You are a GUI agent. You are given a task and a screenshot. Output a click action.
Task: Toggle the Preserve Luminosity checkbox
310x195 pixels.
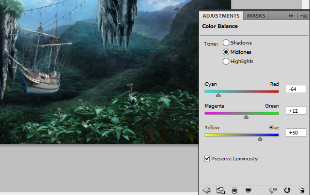tap(207, 159)
